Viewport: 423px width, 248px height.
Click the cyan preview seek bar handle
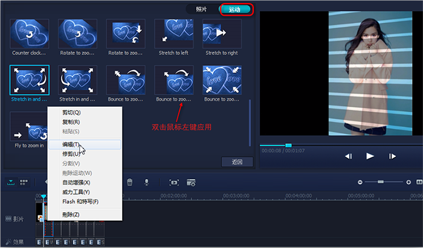288,145
